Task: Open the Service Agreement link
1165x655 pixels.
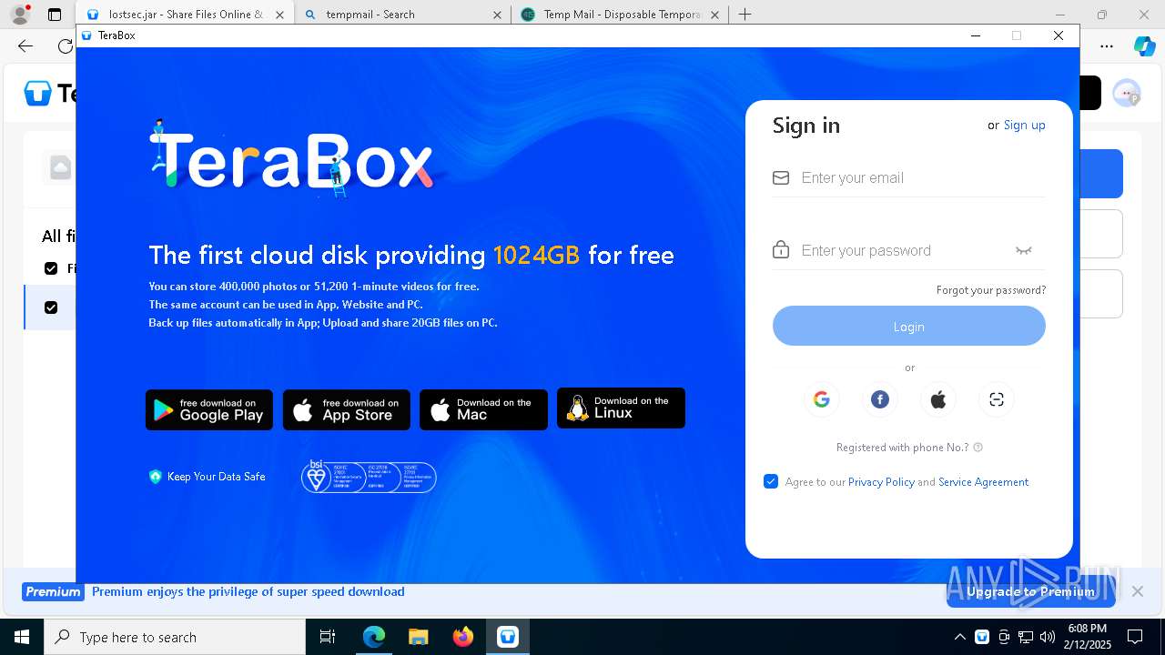Action: [984, 482]
